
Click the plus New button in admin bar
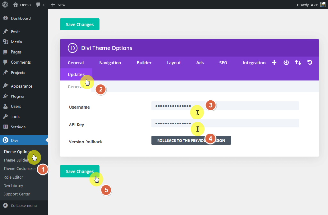[58, 5]
